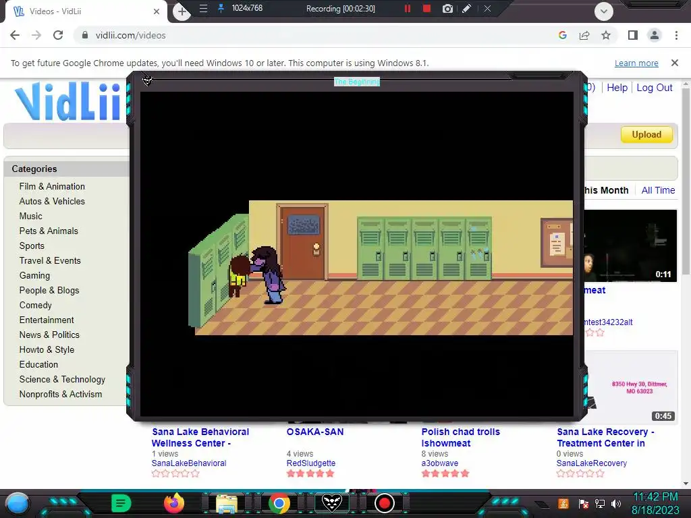Launch Firefox from the taskbar

coord(173,503)
